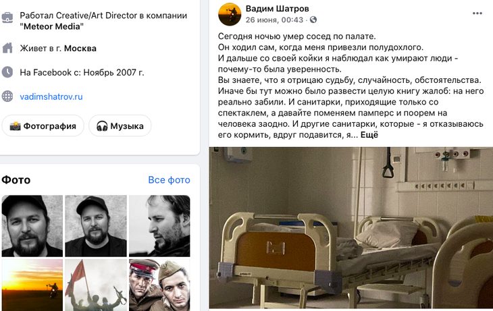Open the hospital bed post photo

351,228
